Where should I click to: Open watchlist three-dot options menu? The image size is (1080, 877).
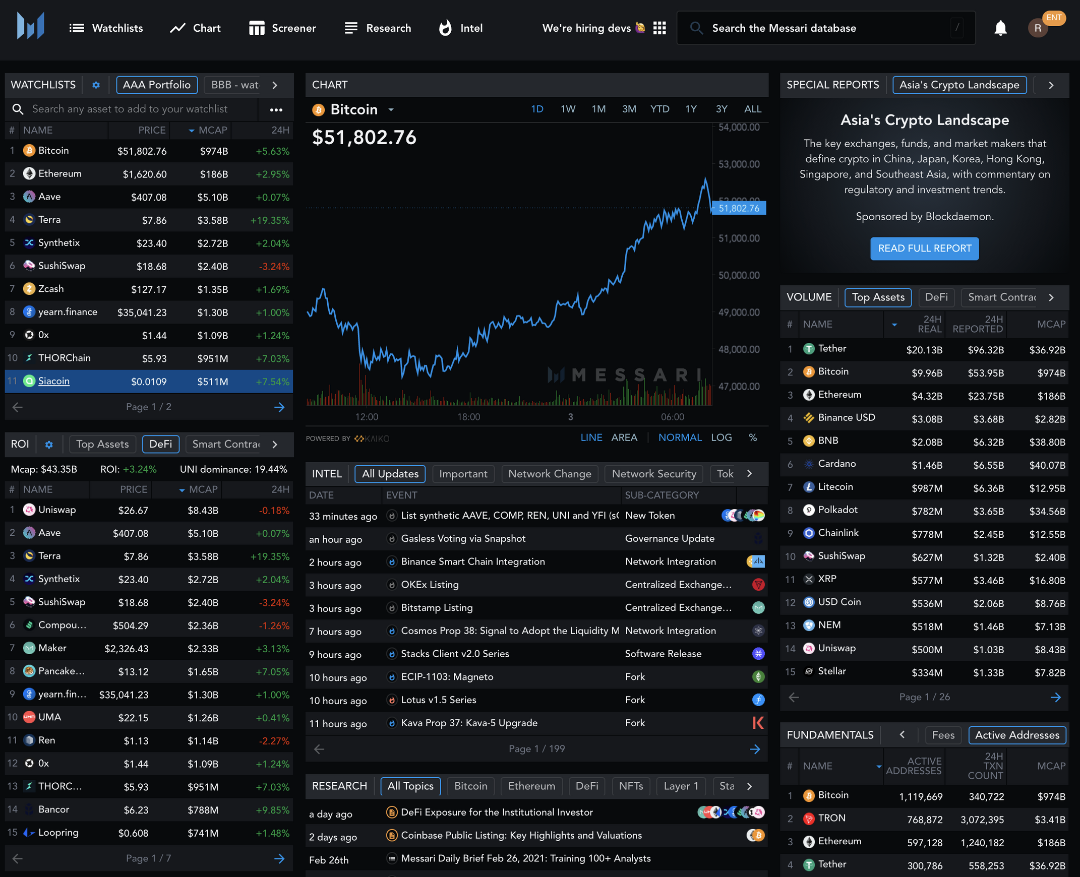[x=276, y=109]
